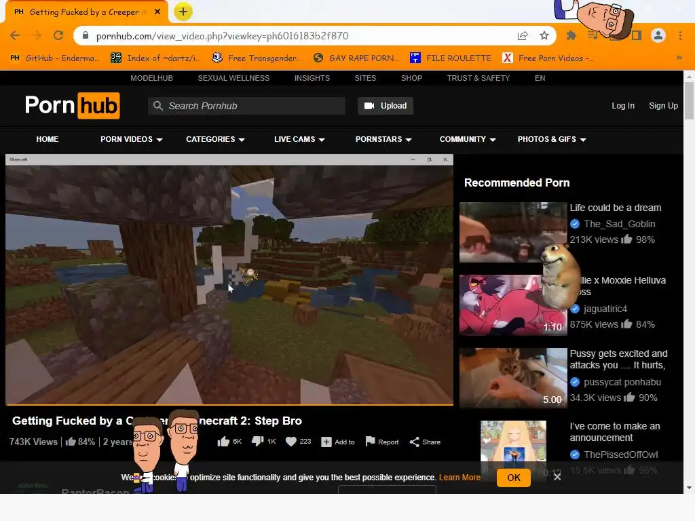Expand the PHOTOS & GIFS dropdown
The height and width of the screenshot is (521, 695).
click(552, 139)
